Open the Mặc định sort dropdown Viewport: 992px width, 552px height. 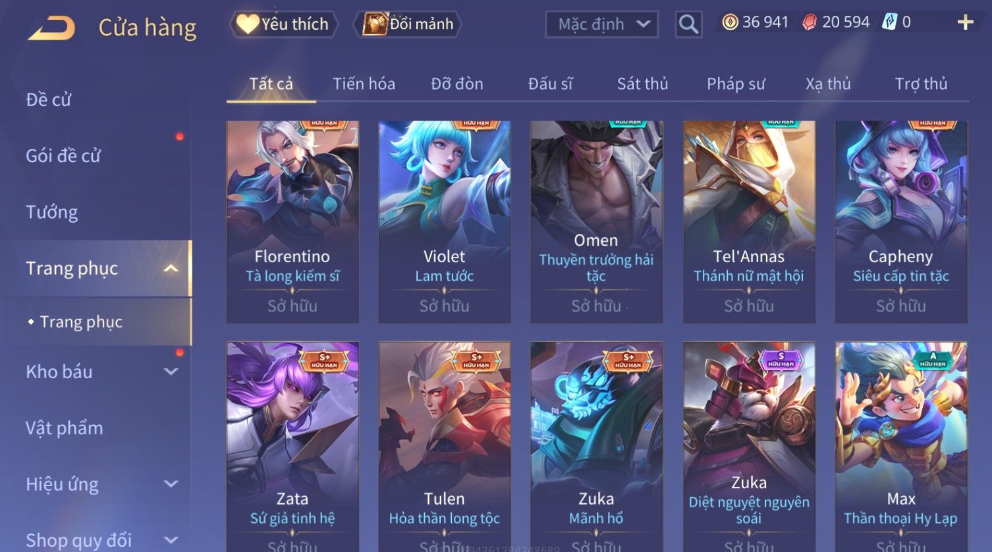click(601, 24)
